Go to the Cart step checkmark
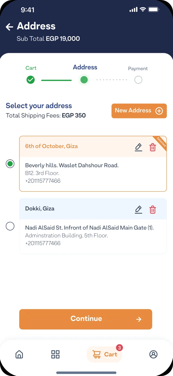 click(31, 80)
